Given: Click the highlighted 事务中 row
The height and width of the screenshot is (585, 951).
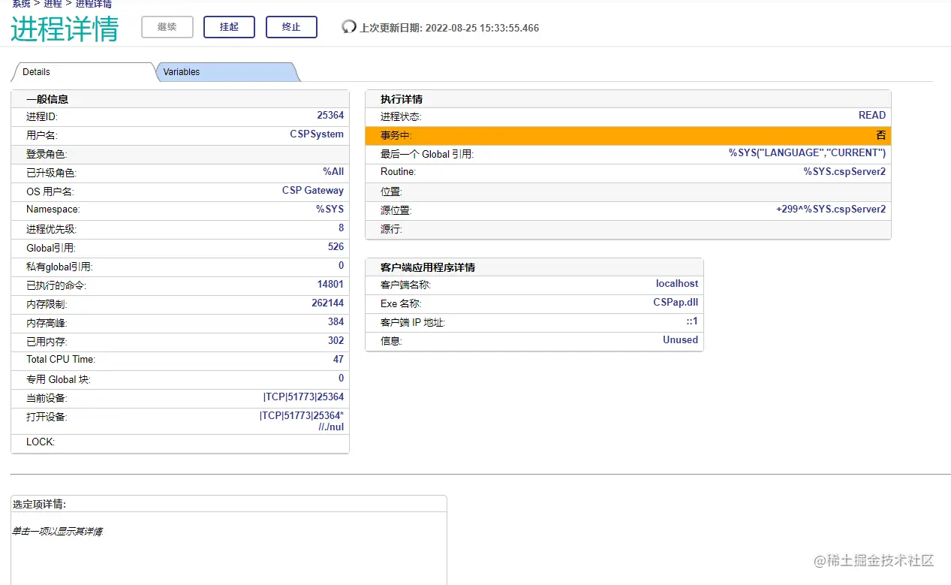Looking at the screenshot, I should [628, 136].
